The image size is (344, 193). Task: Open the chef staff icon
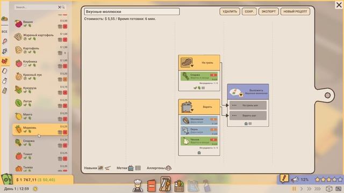coord(138,185)
